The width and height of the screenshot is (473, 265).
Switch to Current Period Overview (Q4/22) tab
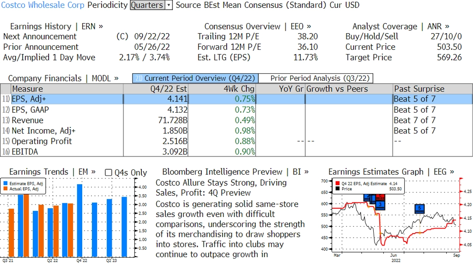[x=195, y=78]
